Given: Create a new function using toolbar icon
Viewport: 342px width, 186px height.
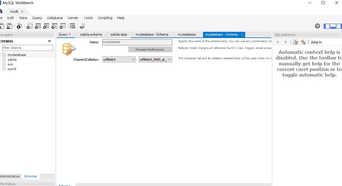Looking at the screenshot, I should pos(63,26).
